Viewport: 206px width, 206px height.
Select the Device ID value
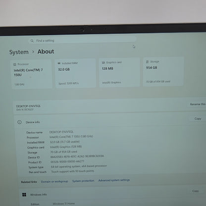[77, 156]
